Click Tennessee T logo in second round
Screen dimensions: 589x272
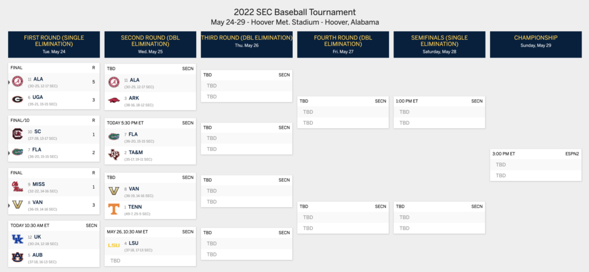(114, 209)
